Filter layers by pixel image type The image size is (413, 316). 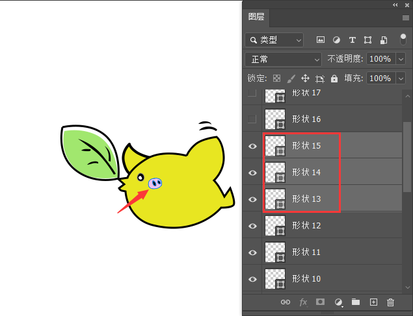320,40
